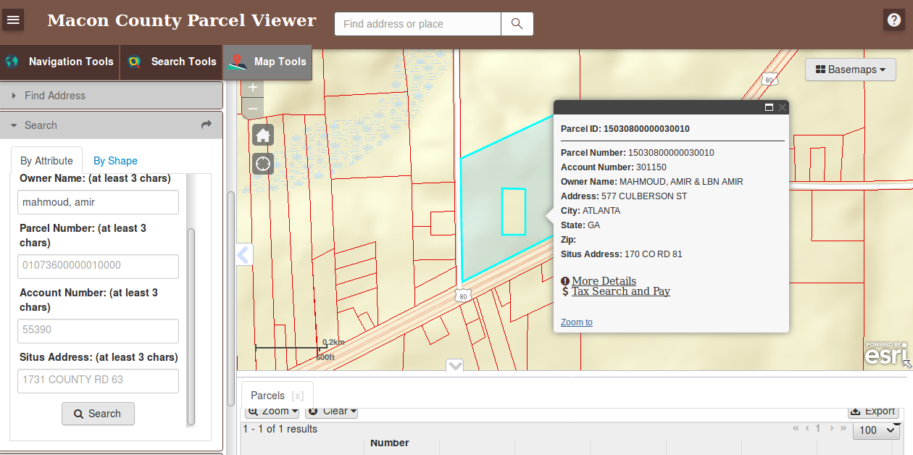The height and width of the screenshot is (455, 913).
Task: Change the page size from 100
Action: (877, 430)
